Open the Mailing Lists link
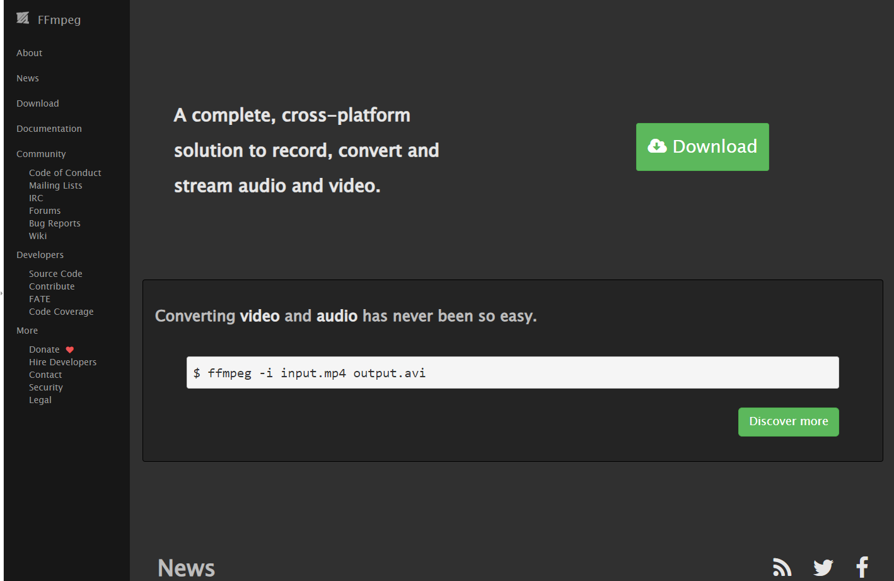The width and height of the screenshot is (894, 581). [55, 185]
